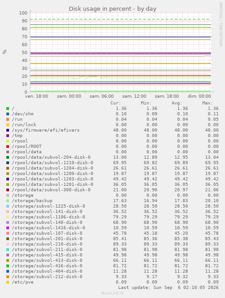Select the /rpool/data/subvol-204-disk-0 legend entry
Image resolution: width=225 pixels, height=298 pixels.
click(x=51, y=157)
